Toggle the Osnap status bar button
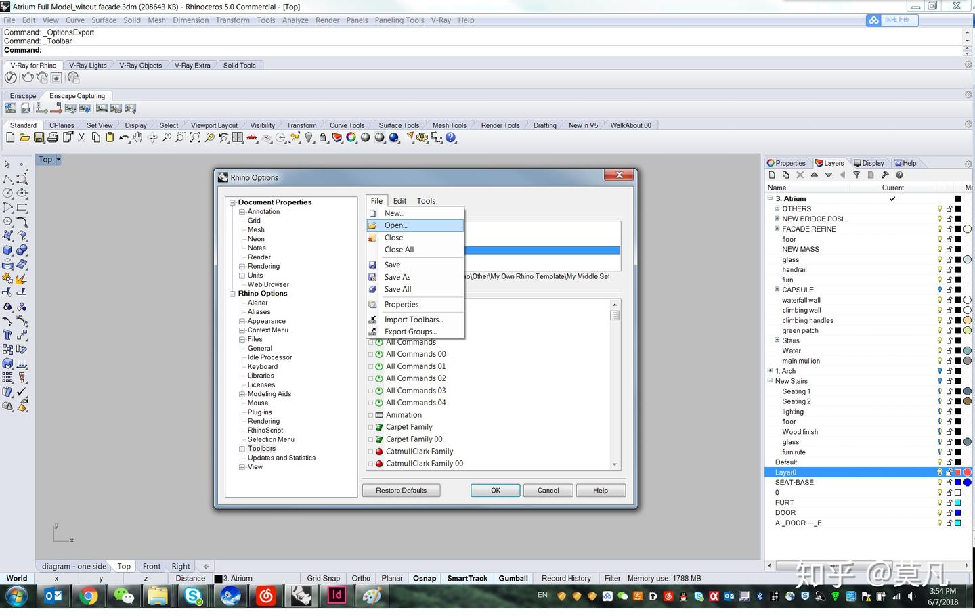The height and width of the screenshot is (616, 975). [425, 578]
